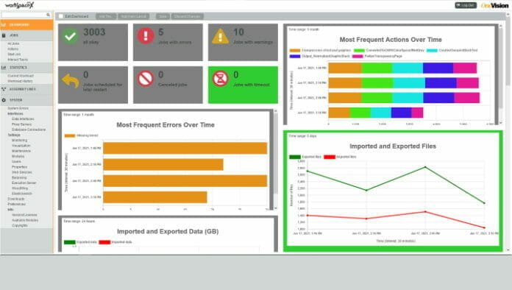This screenshot has height=290, width=512.
Task: Open the Workload History sidebar link
Action: (21, 81)
